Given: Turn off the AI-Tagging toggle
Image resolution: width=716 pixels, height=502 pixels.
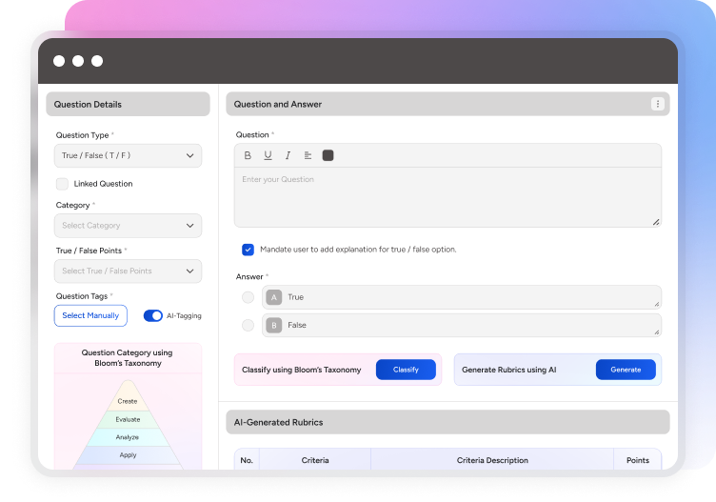Looking at the screenshot, I should (153, 315).
